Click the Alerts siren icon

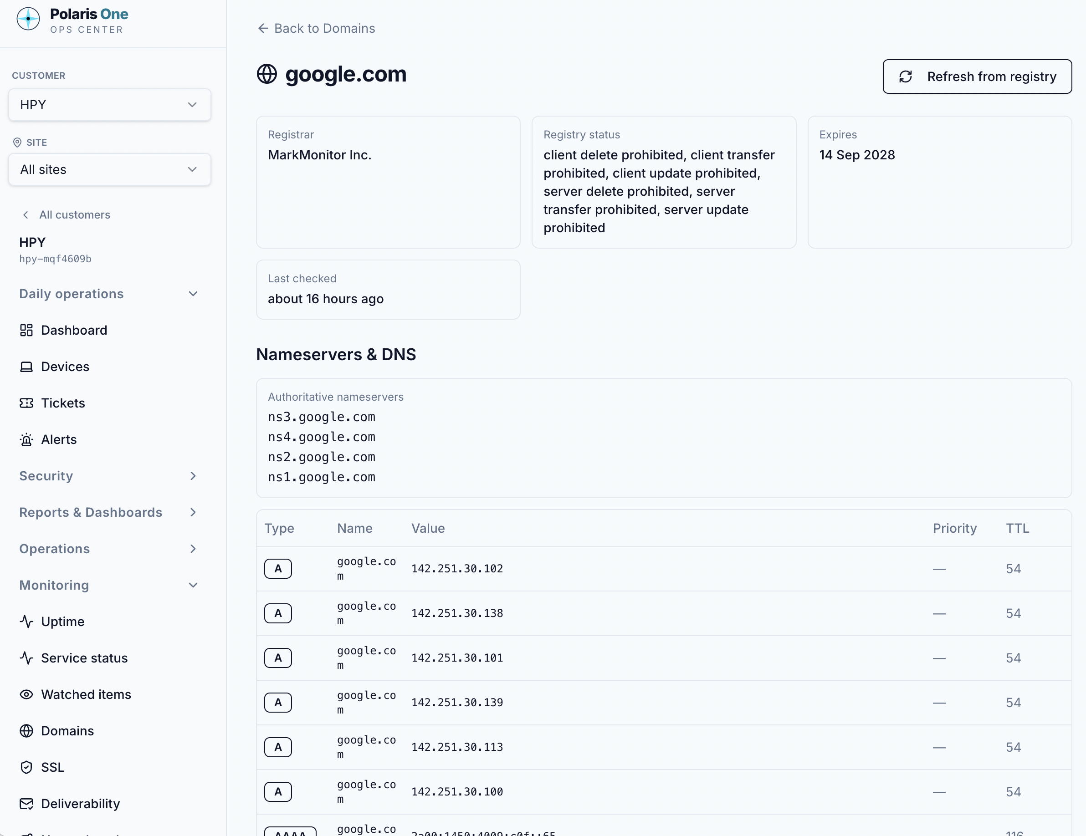pos(26,439)
